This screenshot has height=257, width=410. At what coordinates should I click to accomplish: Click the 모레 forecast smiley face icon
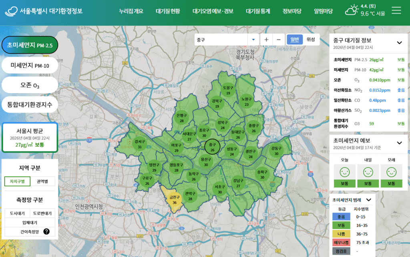tap(392, 172)
